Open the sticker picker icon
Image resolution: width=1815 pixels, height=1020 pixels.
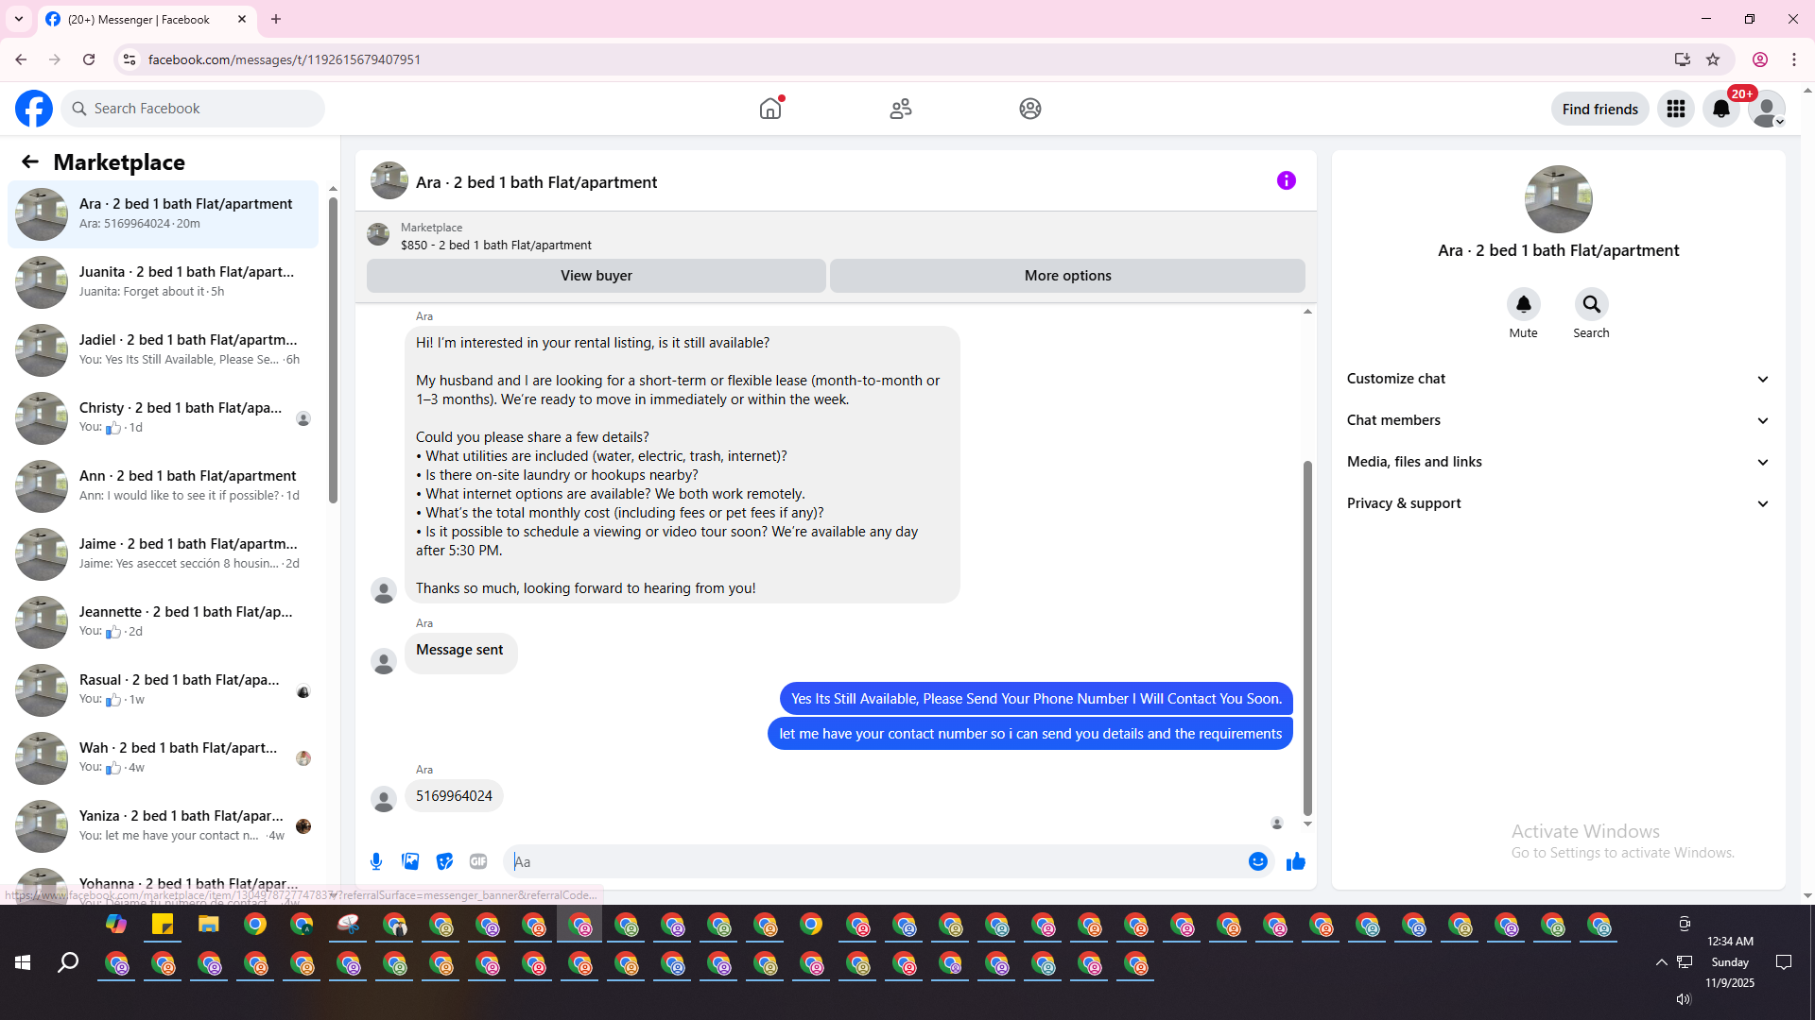(x=444, y=861)
